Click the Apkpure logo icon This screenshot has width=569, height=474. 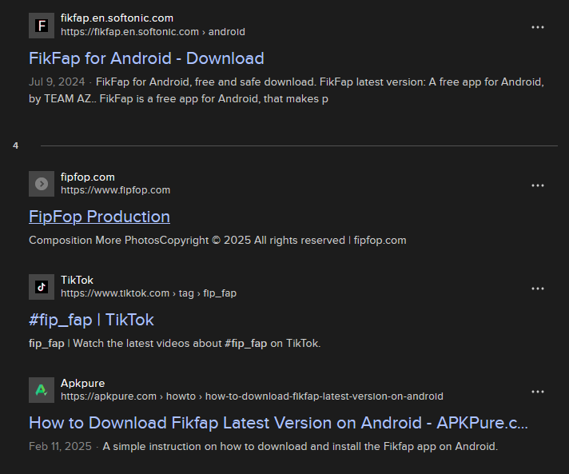coord(42,390)
